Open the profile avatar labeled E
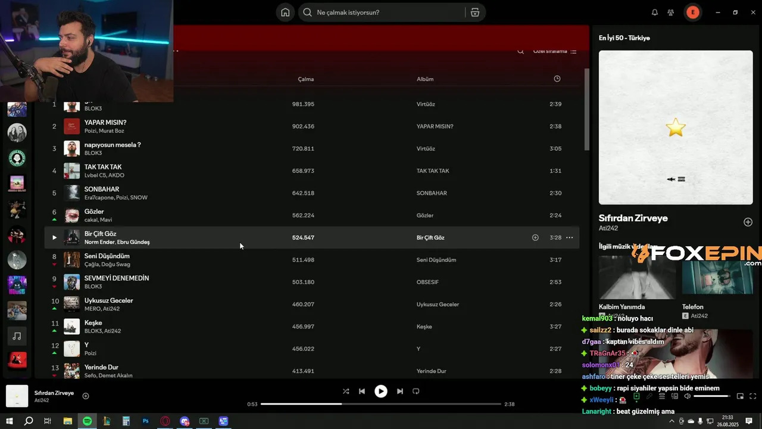Image resolution: width=762 pixels, height=429 pixels. [x=692, y=13]
